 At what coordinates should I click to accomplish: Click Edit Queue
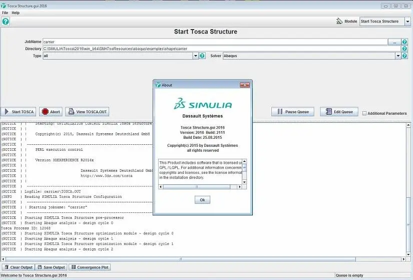click(339, 112)
